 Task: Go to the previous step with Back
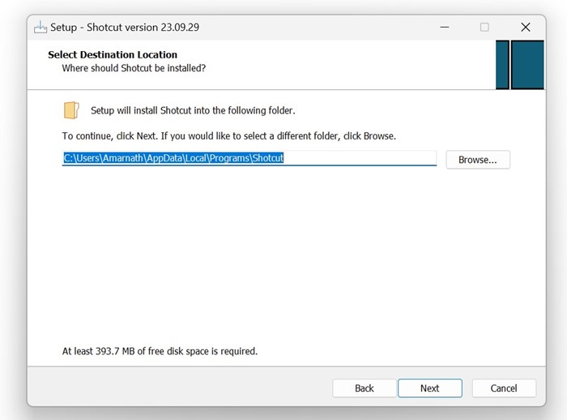pos(364,388)
